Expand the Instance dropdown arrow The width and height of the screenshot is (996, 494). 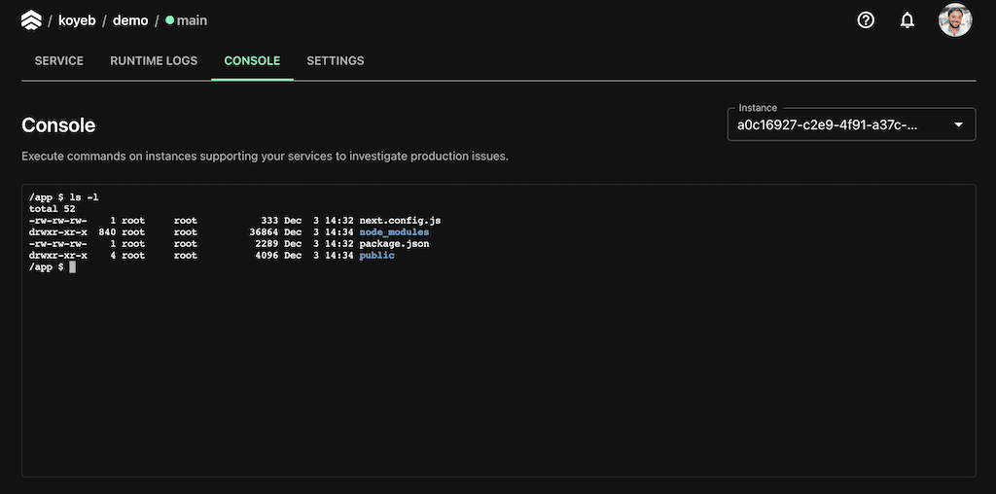[958, 124]
